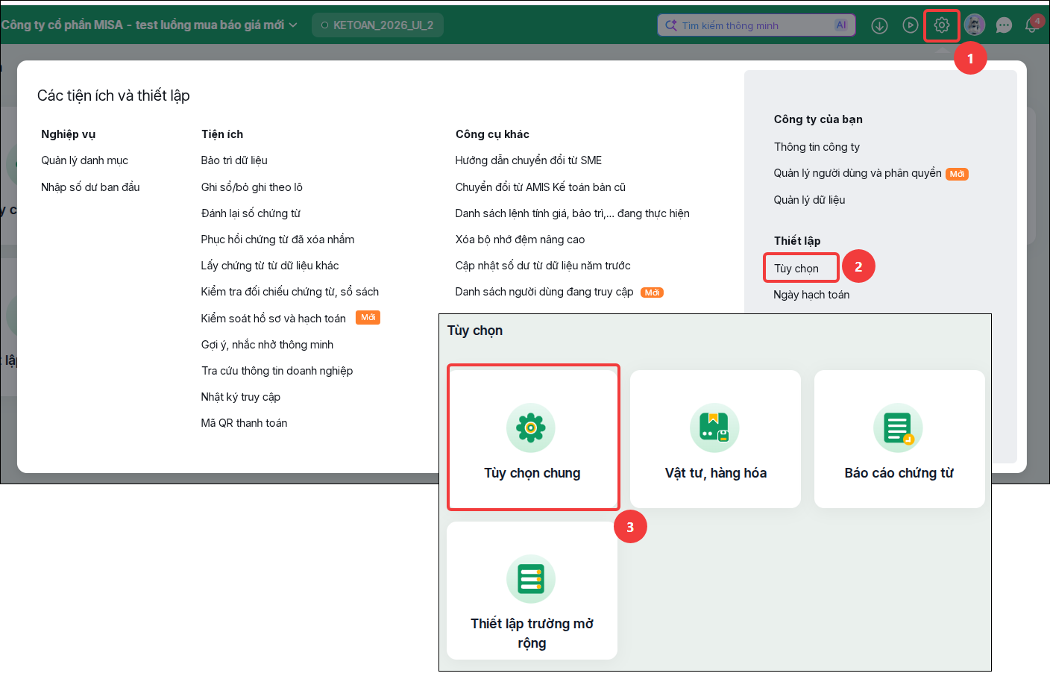This screenshot has width=1050, height=682.
Task: Open Tra cứu thông tin doanh nghiệp
Action: tap(277, 371)
